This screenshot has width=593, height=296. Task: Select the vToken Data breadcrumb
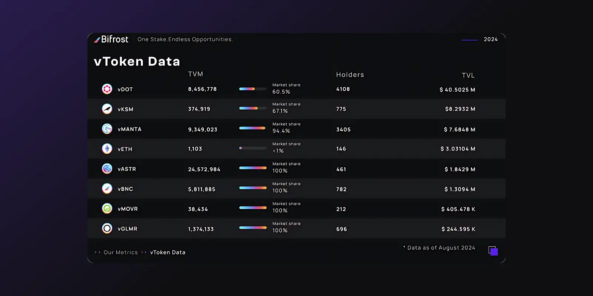168,252
